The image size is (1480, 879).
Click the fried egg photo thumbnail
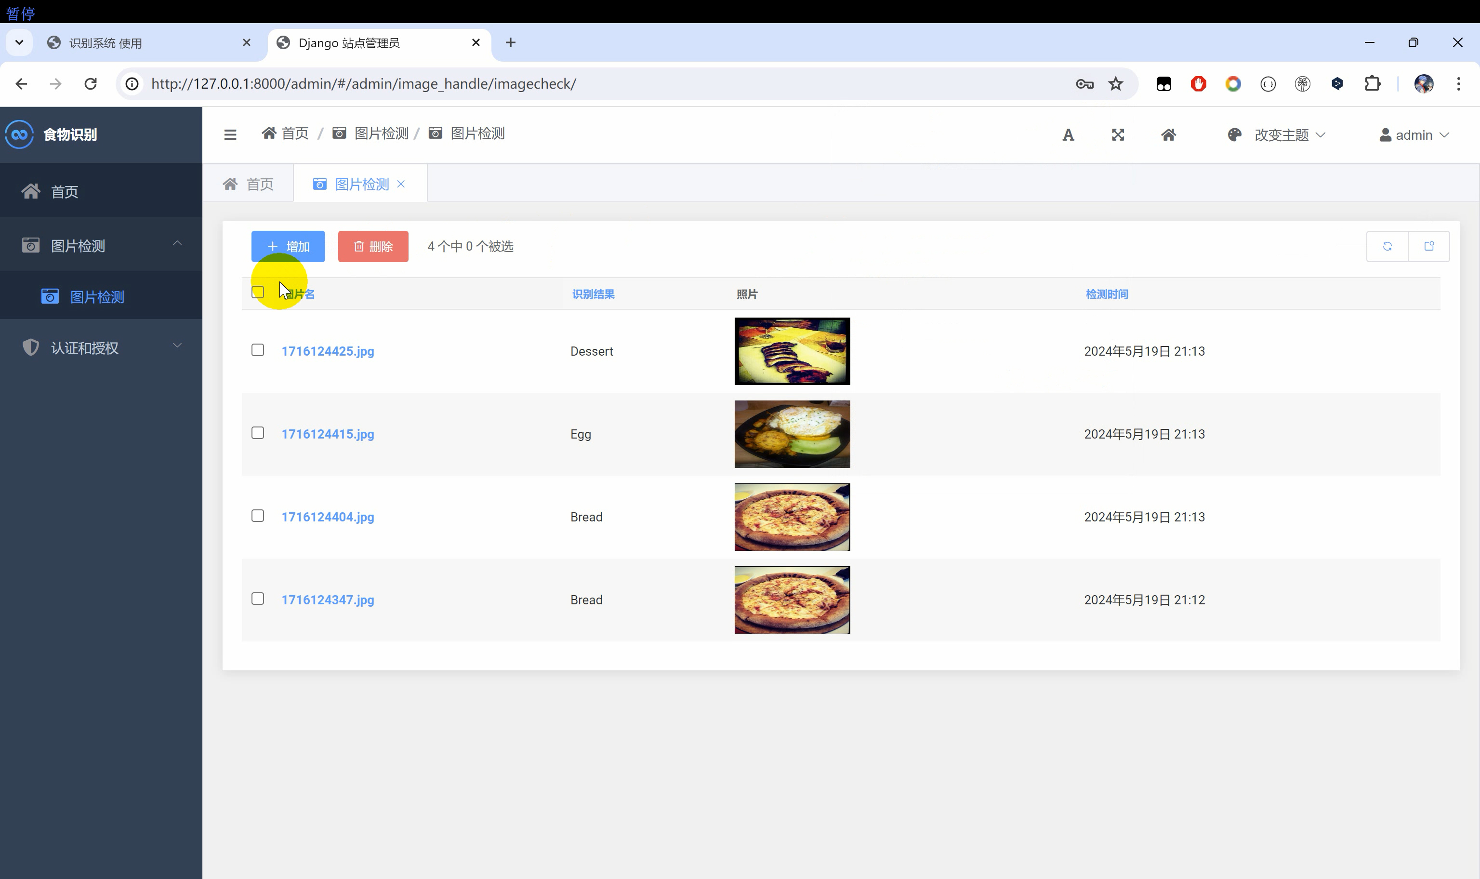tap(792, 434)
